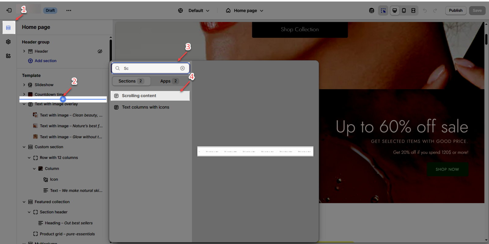Switch to the Apps tab

[169, 81]
